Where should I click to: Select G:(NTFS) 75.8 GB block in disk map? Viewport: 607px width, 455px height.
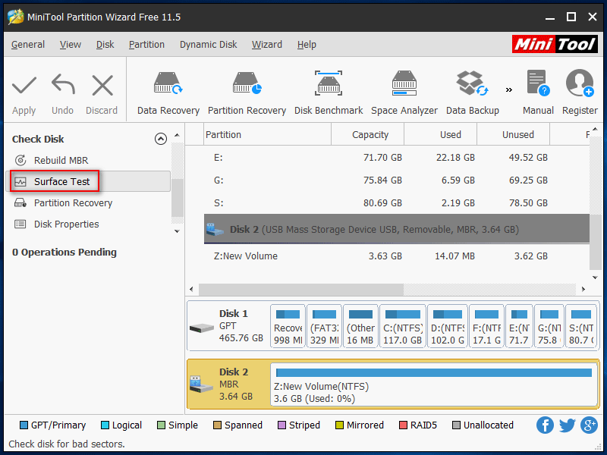549,327
